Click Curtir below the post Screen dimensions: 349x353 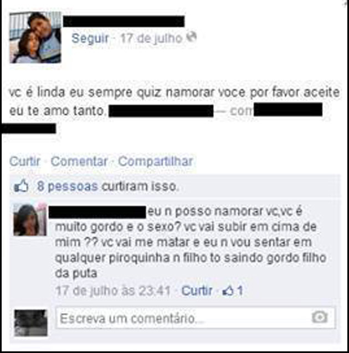[x=25, y=161]
